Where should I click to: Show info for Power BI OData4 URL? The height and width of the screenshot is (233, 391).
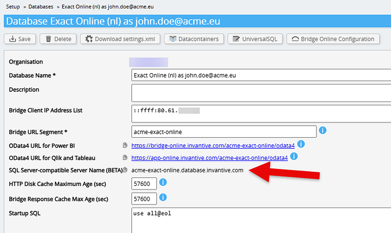tap(301, 144)
